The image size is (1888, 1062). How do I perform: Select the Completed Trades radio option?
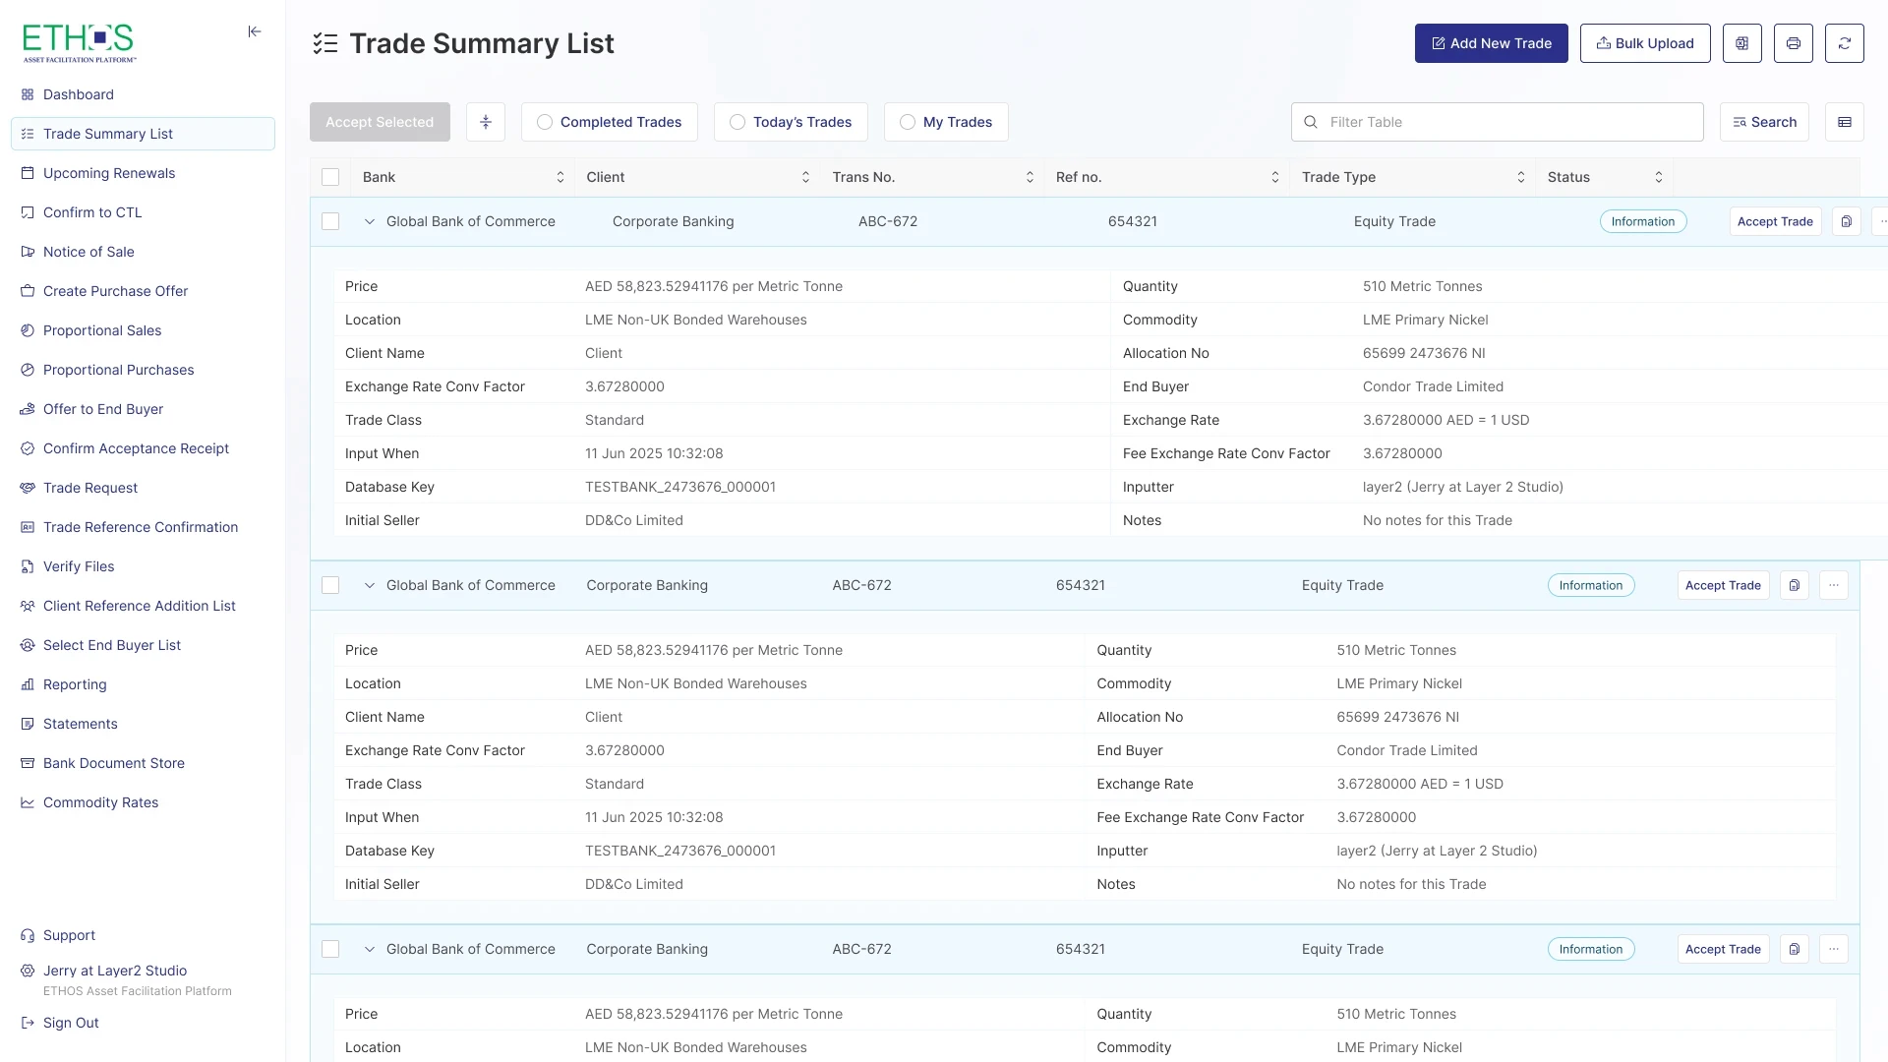tap(545, 122)
